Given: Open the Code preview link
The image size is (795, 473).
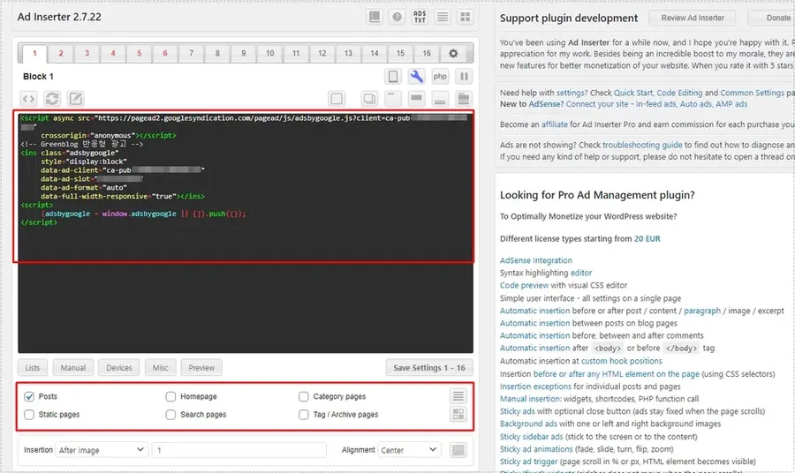Looking at the screenshot, I should point(524,285).
